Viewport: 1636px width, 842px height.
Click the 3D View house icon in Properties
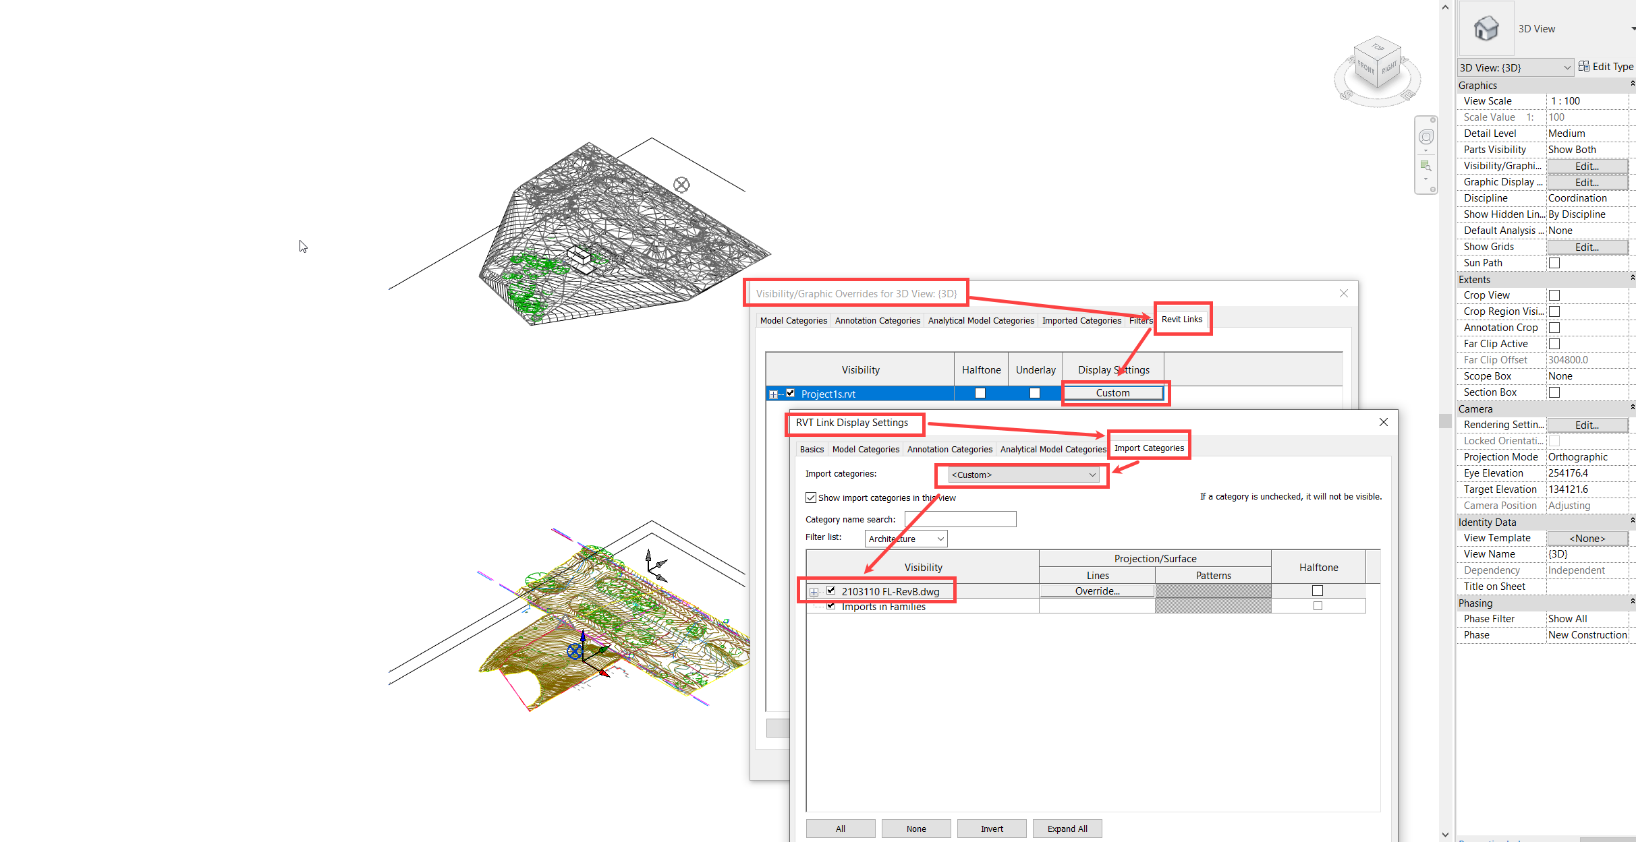[1486, 27]
